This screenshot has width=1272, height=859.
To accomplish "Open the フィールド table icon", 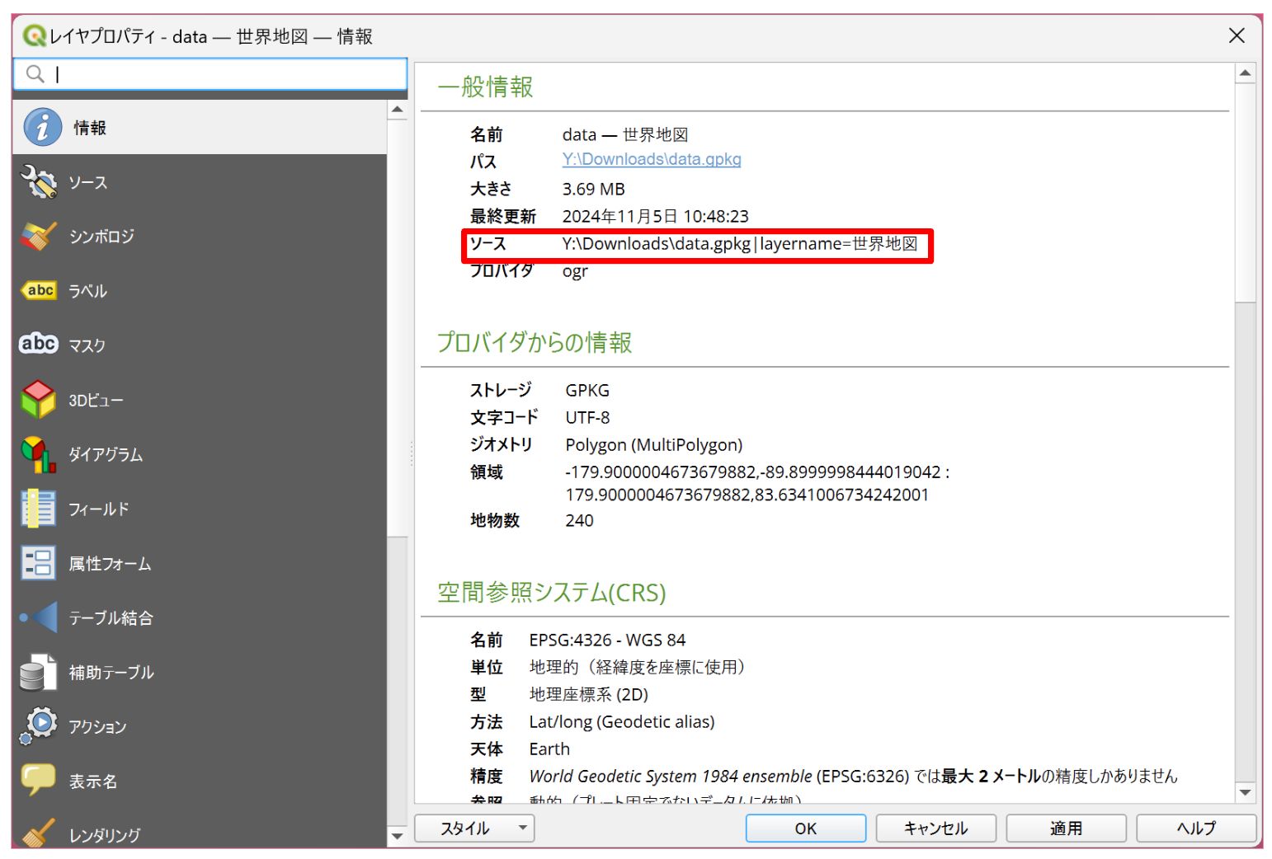I will pyautogui.click(x=39, y=509).
